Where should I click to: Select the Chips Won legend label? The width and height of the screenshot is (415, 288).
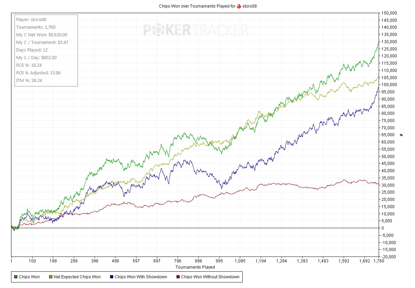click(x=29, y=277)
